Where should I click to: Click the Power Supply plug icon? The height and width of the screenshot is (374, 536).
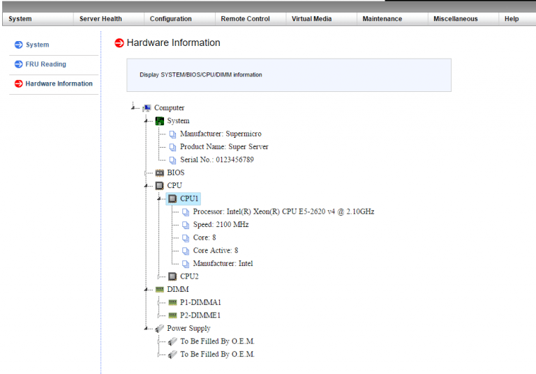[160, 329]
